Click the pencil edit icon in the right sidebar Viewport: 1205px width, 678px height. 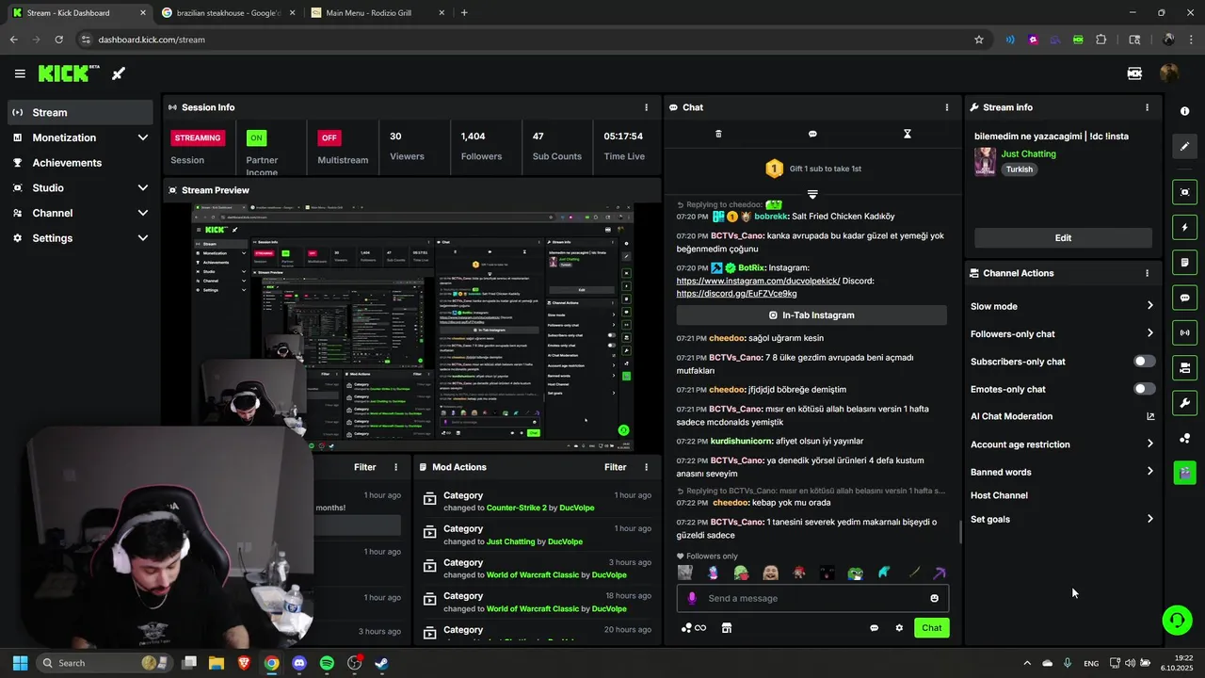pyautogui.click(x=1184, y=147)
